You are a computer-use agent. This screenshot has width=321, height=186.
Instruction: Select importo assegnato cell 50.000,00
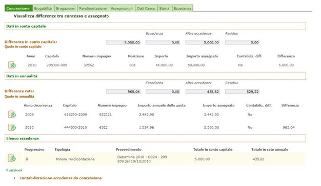pyautogui.click(x=196, y=65)
